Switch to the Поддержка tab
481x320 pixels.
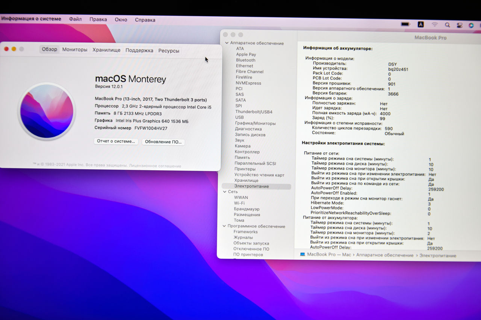[x=139, y=50]
